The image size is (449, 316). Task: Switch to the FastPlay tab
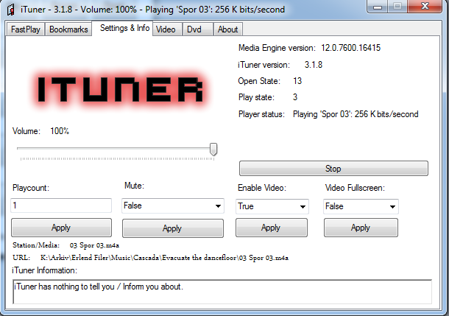(26, 29)
